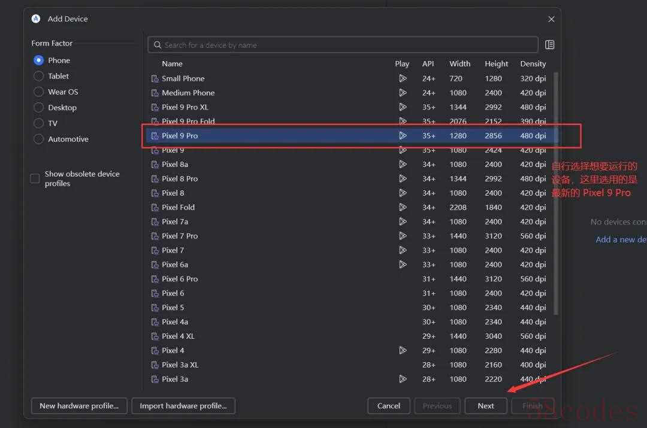This screenshot has height=428, width=647.
Task: Close the Add Device dialog
Action: (x=551, y=19)
